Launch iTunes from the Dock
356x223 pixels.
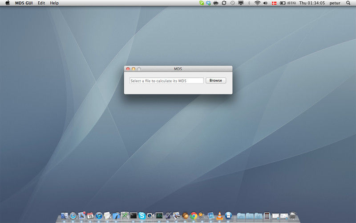(99, 215)
